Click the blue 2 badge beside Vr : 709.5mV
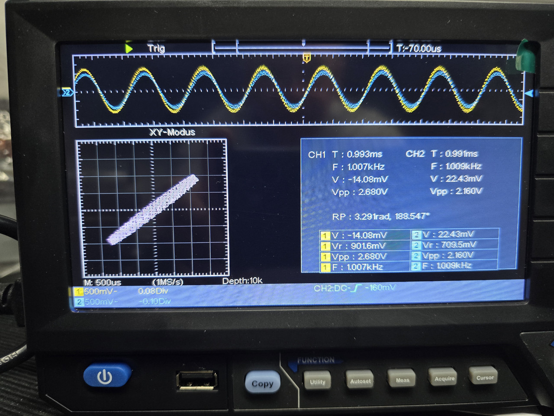This screenshot has width=554, height=416. [416, 245]
